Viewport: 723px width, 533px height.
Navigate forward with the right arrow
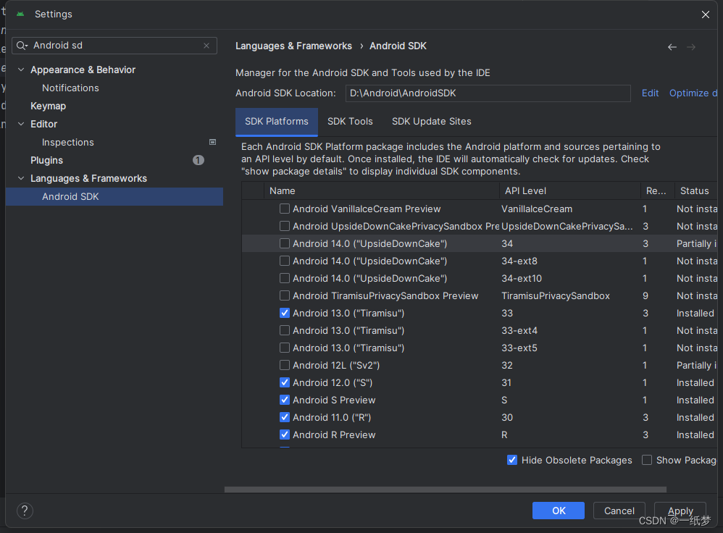click(x=691, y=47)
